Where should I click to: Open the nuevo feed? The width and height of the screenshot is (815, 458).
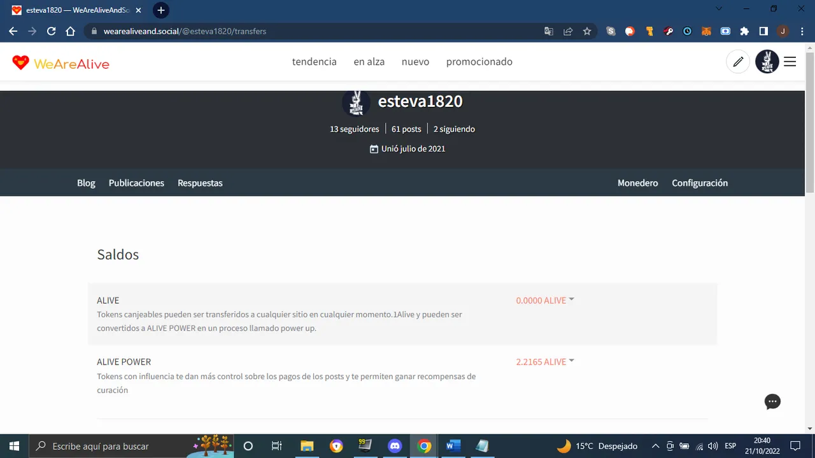pyautogui.click(x=415, y=62)
